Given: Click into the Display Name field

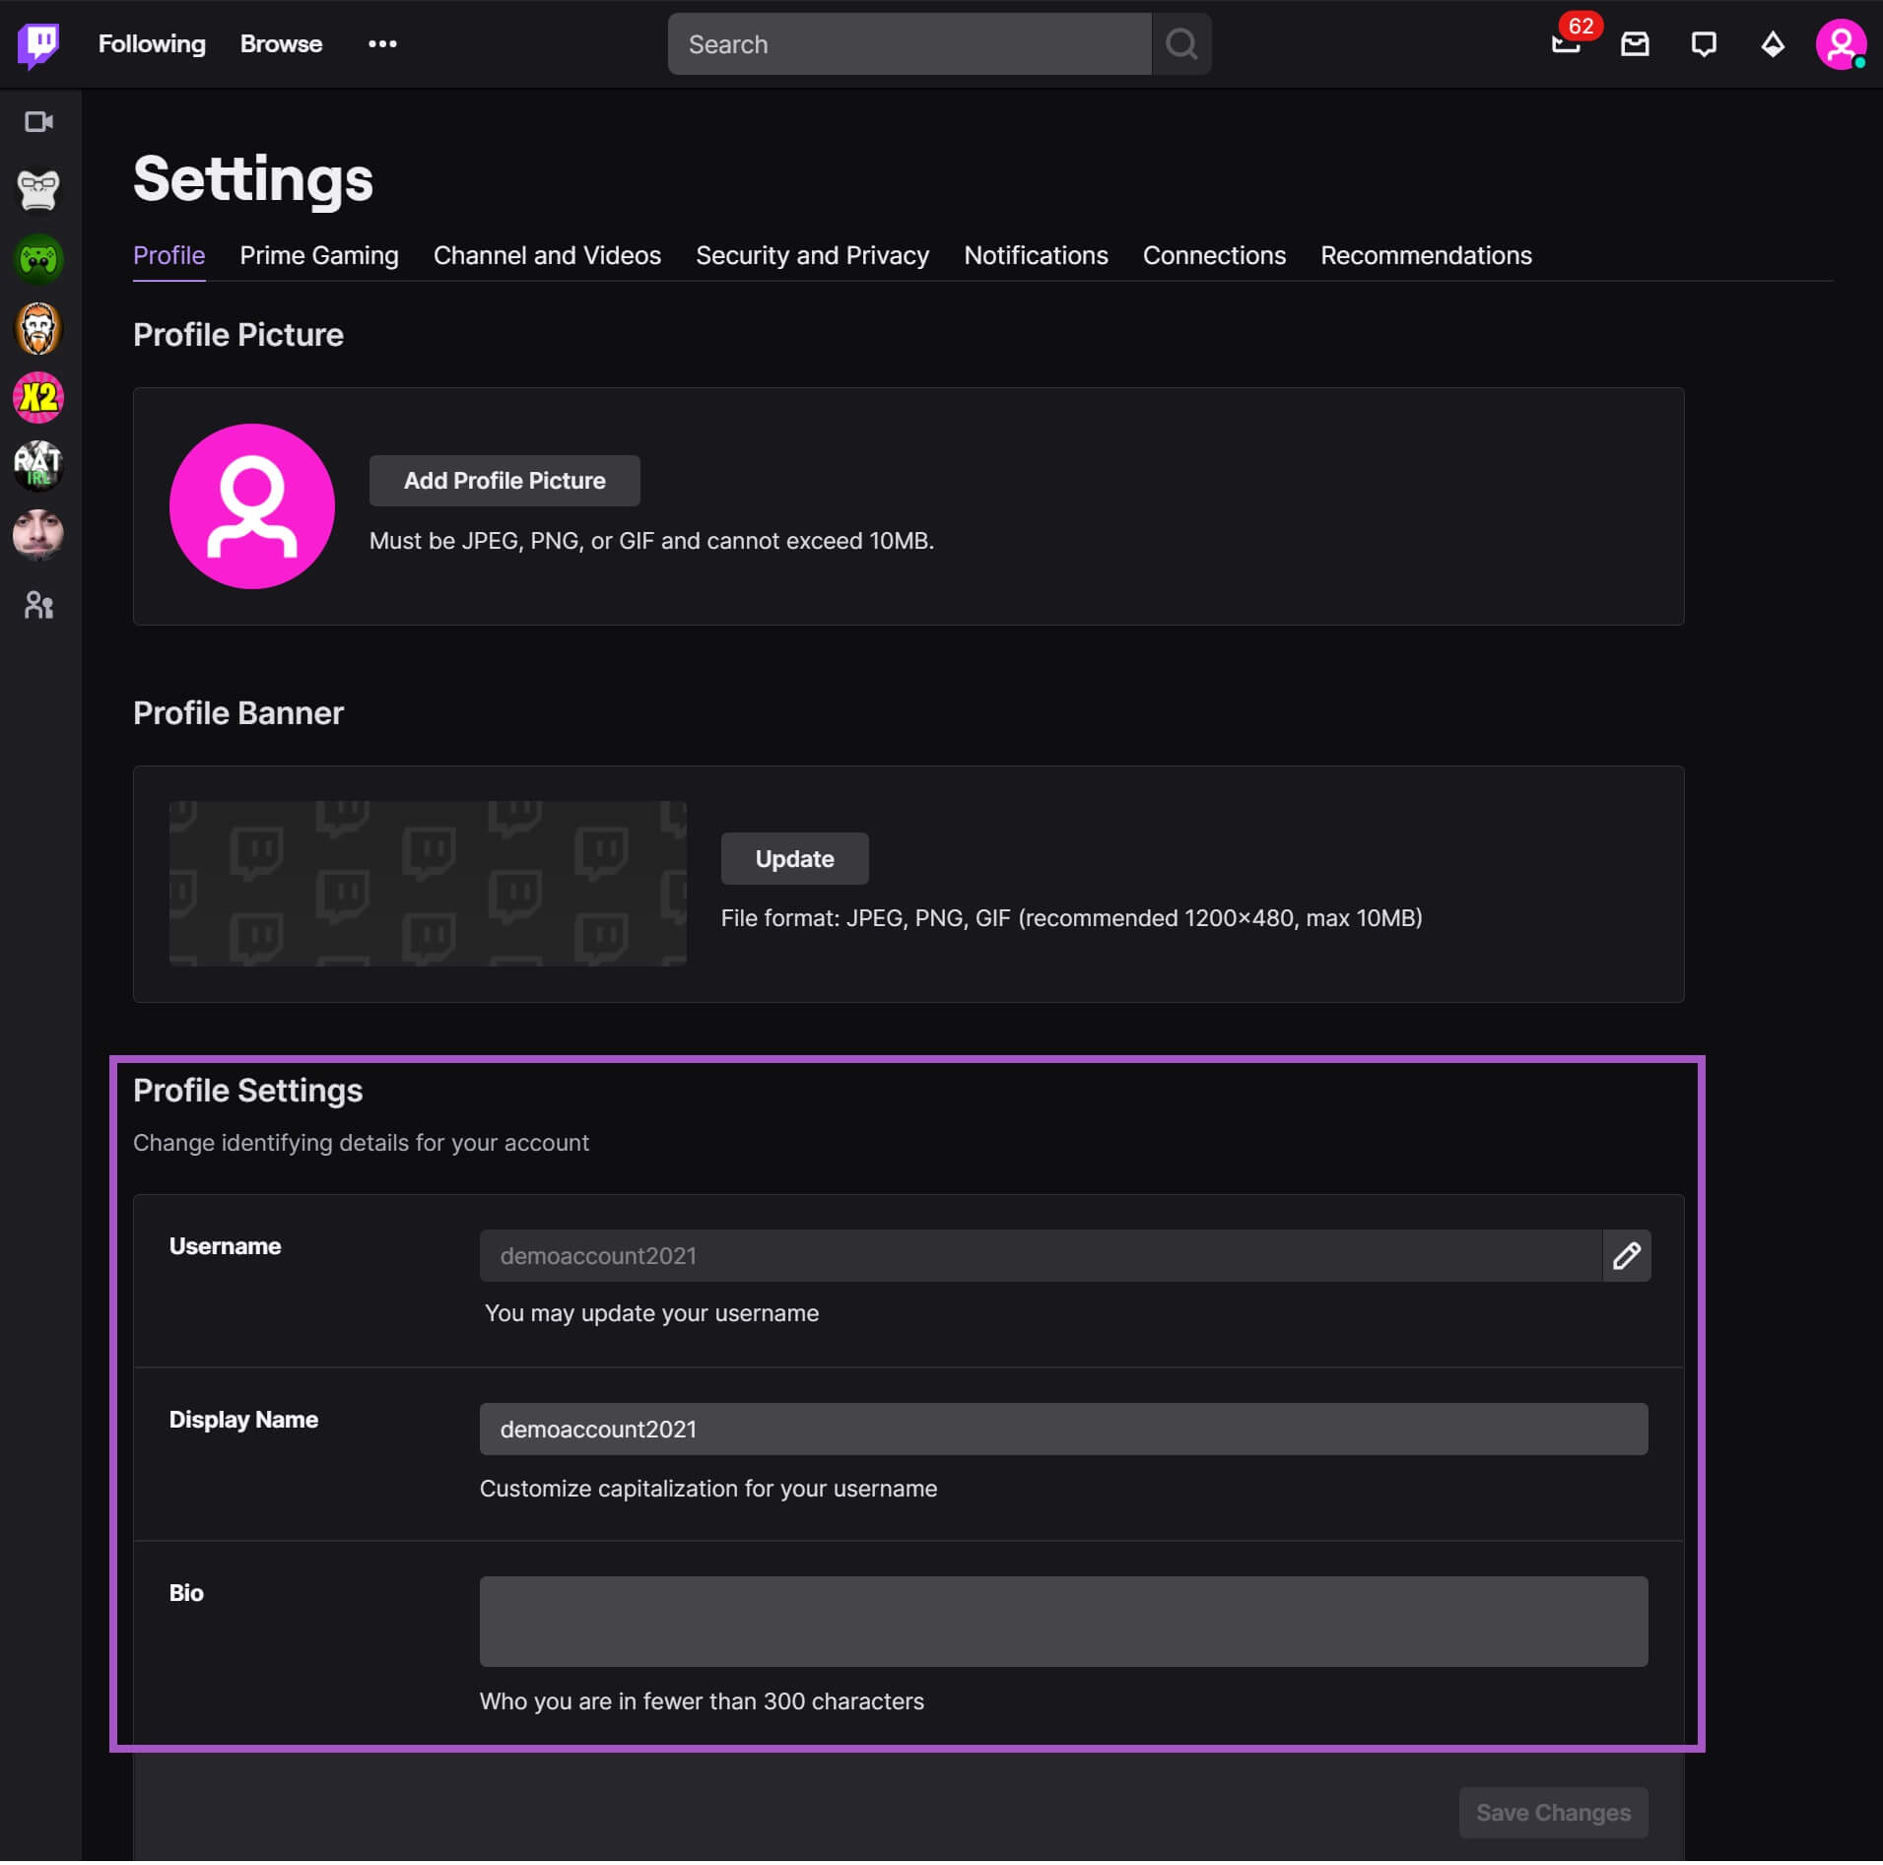Looking at the screenshot, I should coord(1063,1430).
